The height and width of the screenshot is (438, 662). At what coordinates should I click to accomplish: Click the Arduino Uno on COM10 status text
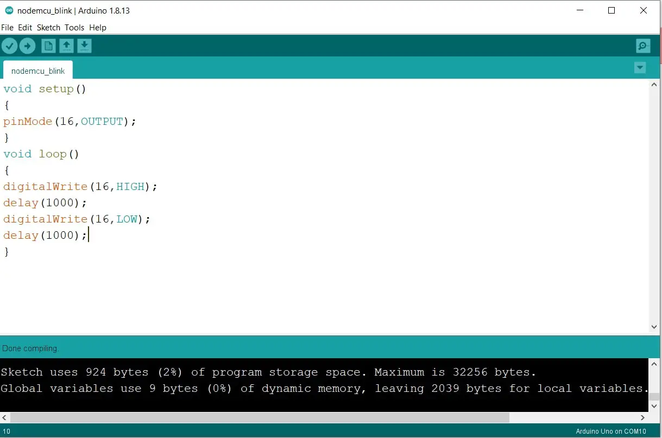tap(611, 431)
